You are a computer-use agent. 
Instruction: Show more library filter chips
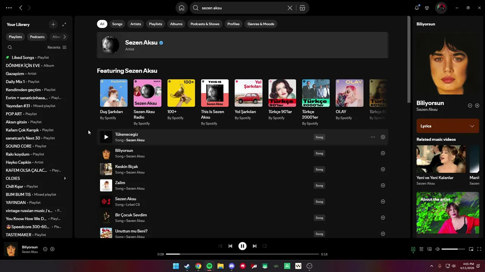coord(64,37)
